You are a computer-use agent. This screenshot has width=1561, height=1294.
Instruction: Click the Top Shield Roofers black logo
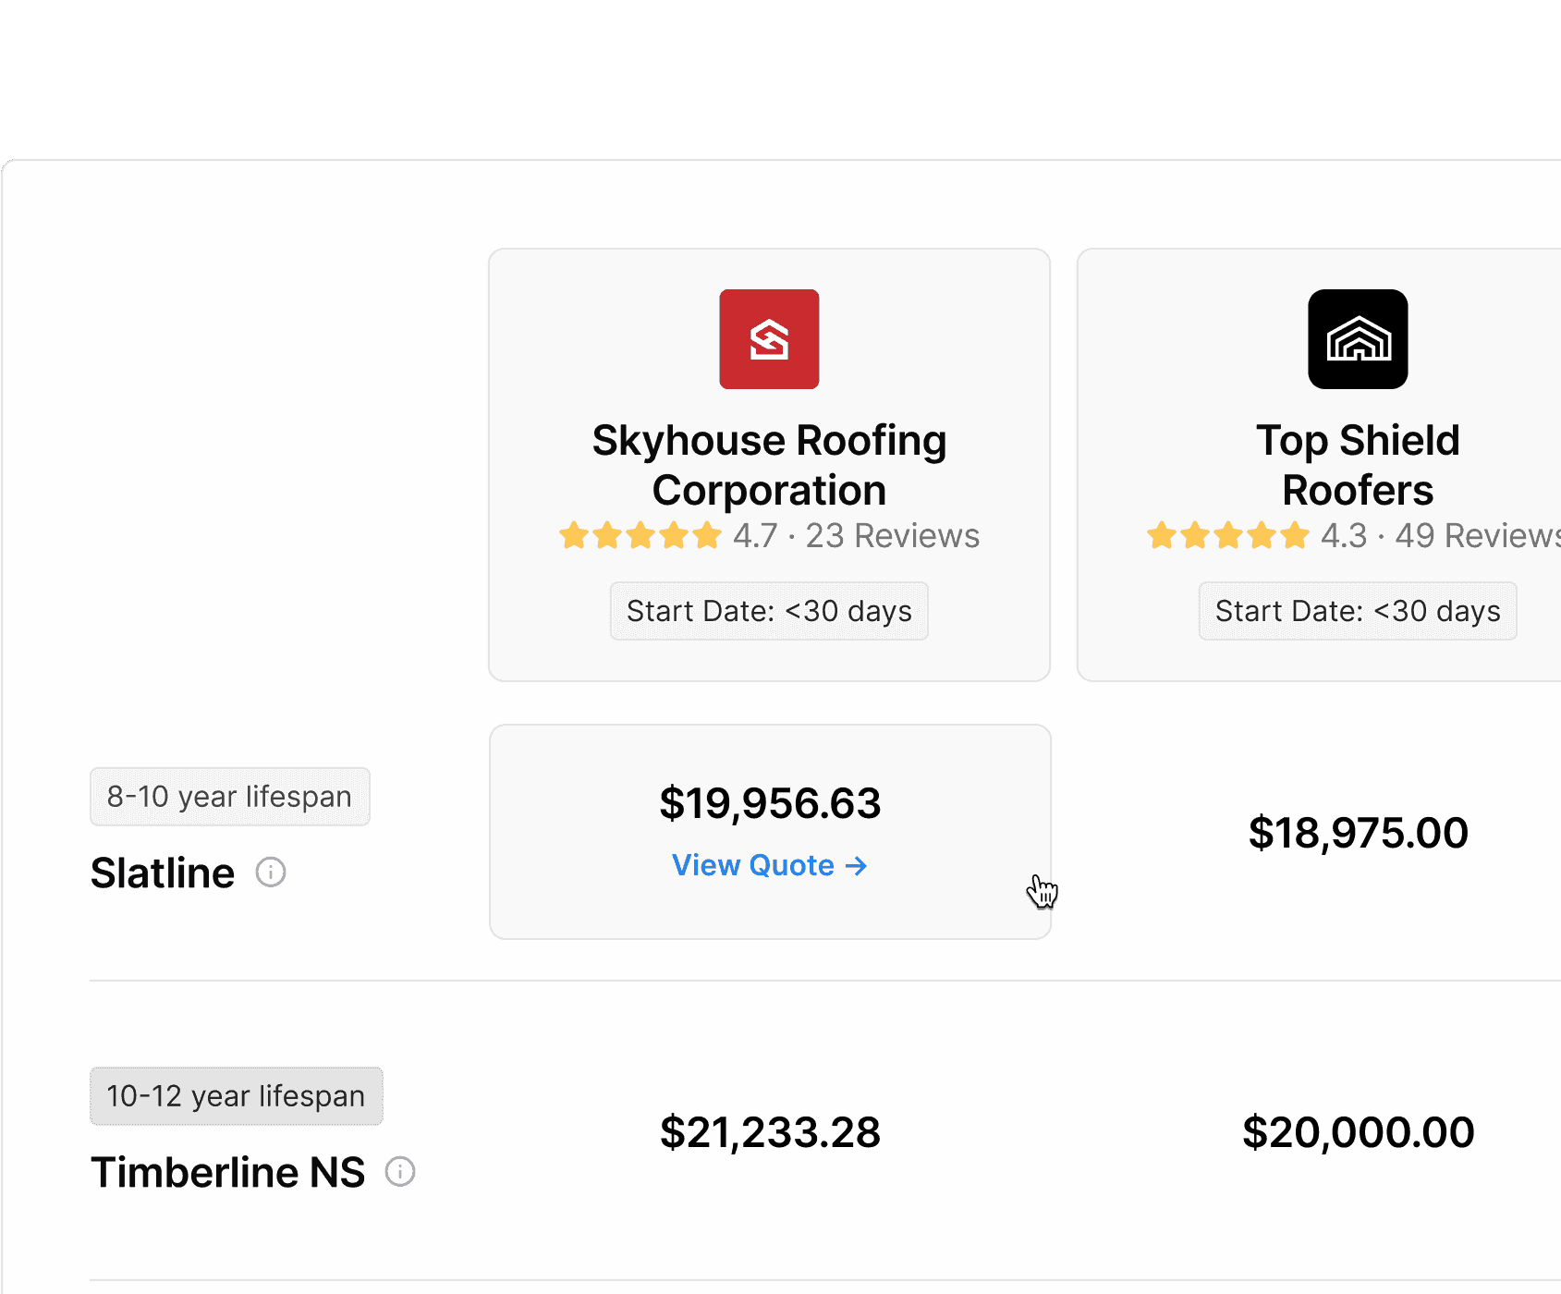tap(1358, 339)
